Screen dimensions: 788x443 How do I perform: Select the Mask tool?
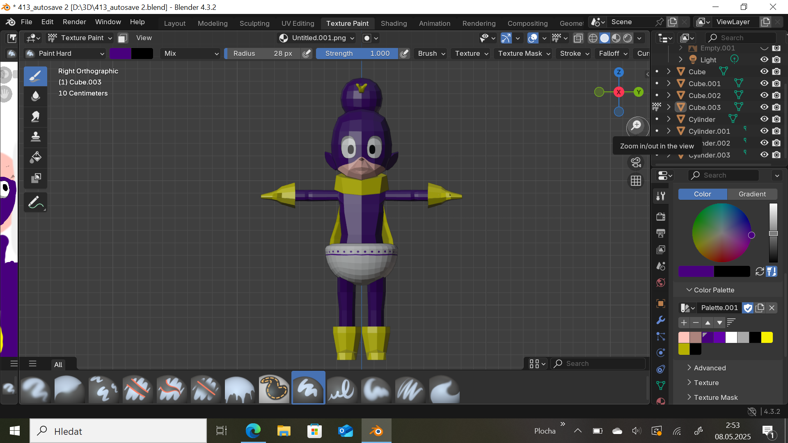click(x=35, y=178)
